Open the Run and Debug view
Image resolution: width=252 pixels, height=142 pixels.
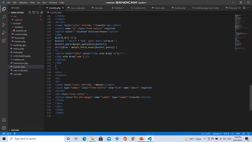[4, 32]
